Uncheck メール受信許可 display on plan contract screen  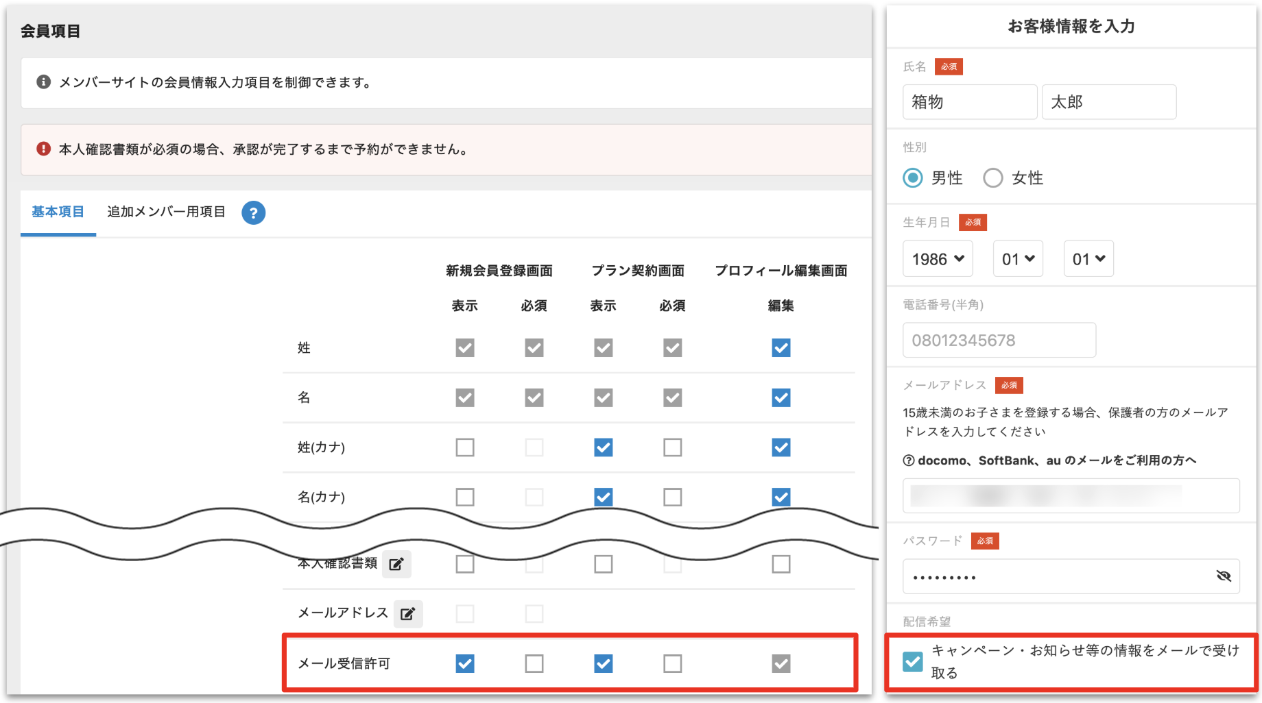[x=603, y=663]
